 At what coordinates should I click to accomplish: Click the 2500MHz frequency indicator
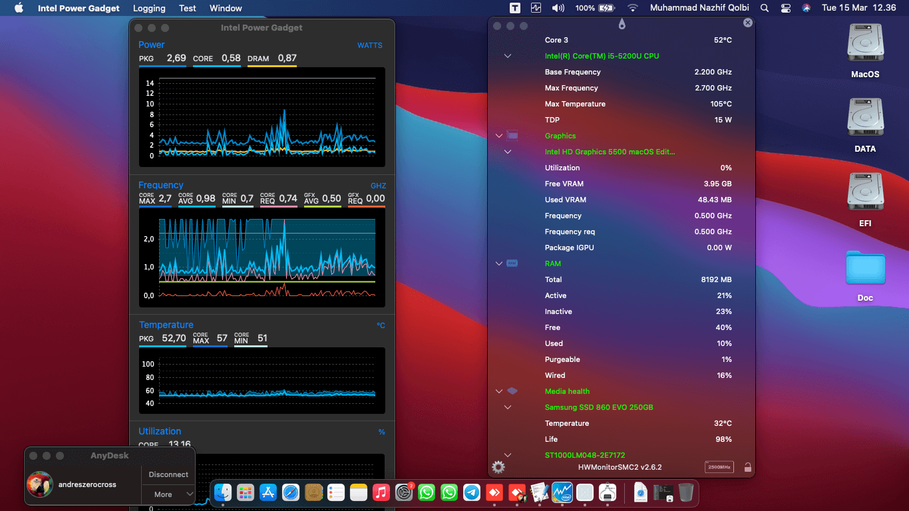coord(719,467)
